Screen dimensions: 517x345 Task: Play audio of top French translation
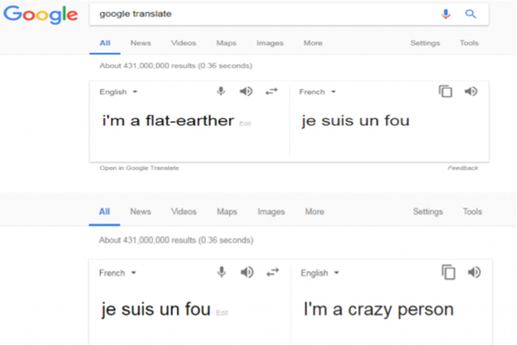pos(470,91)
